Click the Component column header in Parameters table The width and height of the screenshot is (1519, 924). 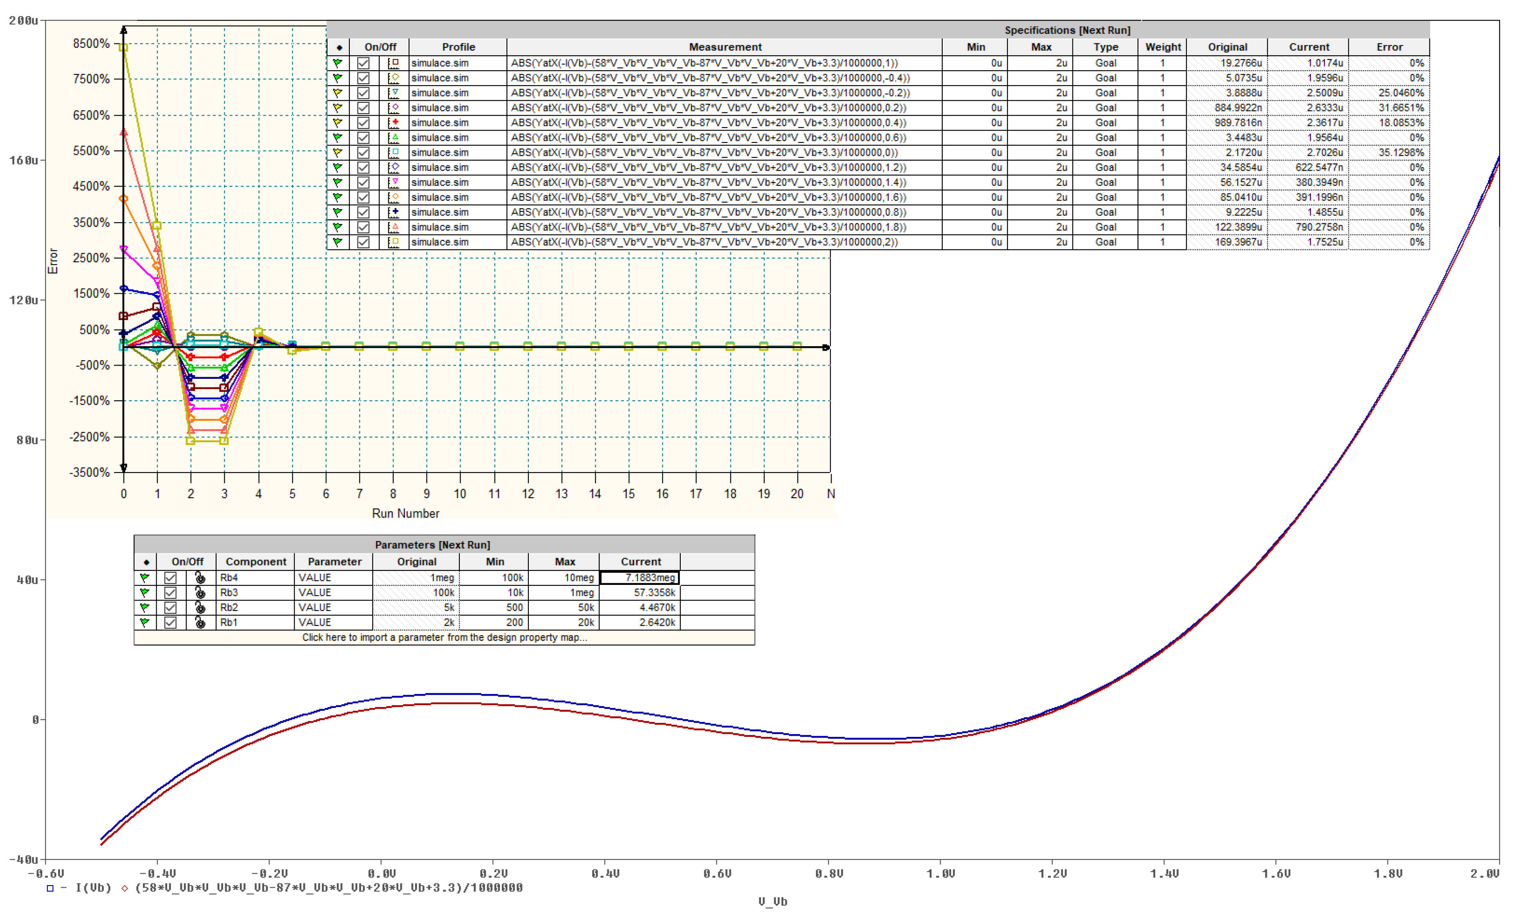pyautogui.click(x=255, y=562)
